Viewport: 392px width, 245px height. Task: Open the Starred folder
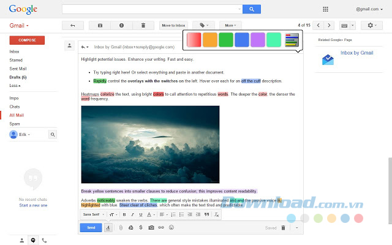pos(16,60)
